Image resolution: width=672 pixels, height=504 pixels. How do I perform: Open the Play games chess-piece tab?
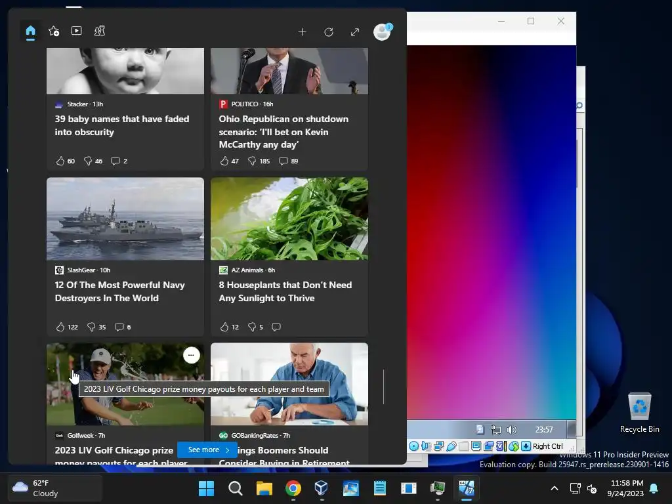100,31
